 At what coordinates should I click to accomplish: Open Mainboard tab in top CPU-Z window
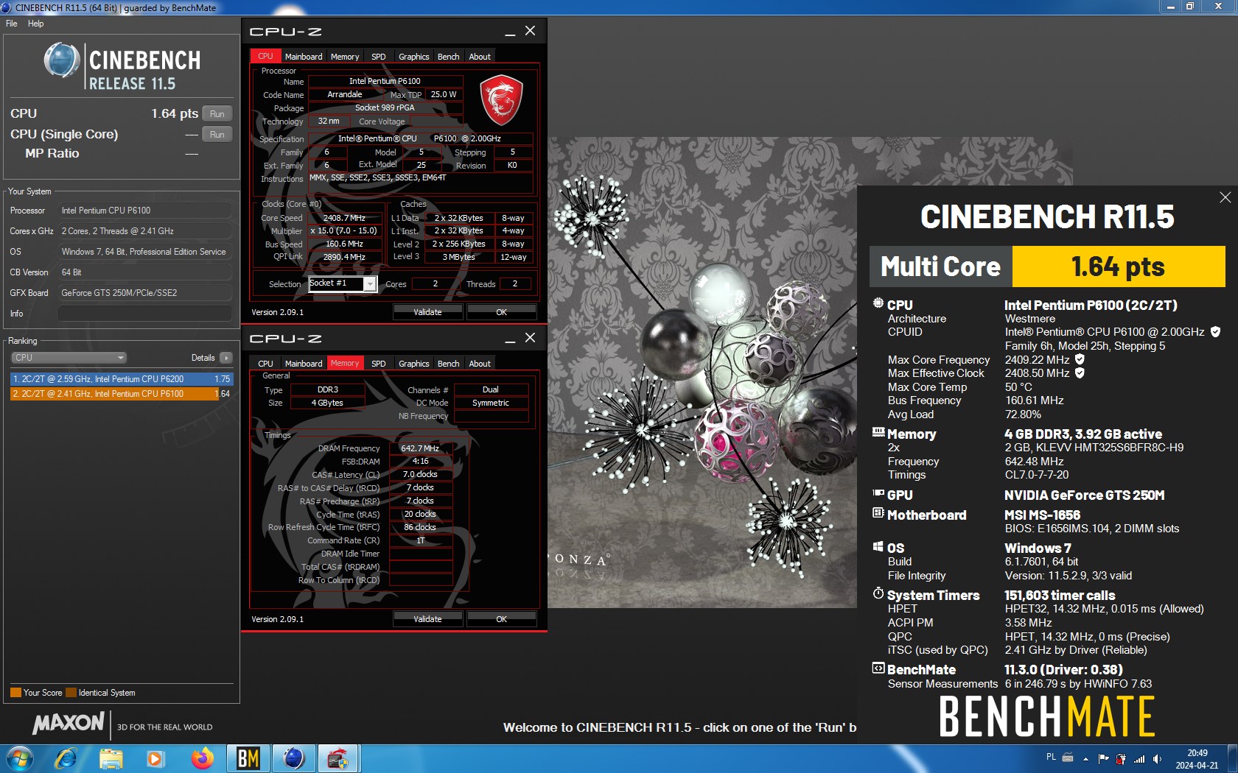pos(304,57)
